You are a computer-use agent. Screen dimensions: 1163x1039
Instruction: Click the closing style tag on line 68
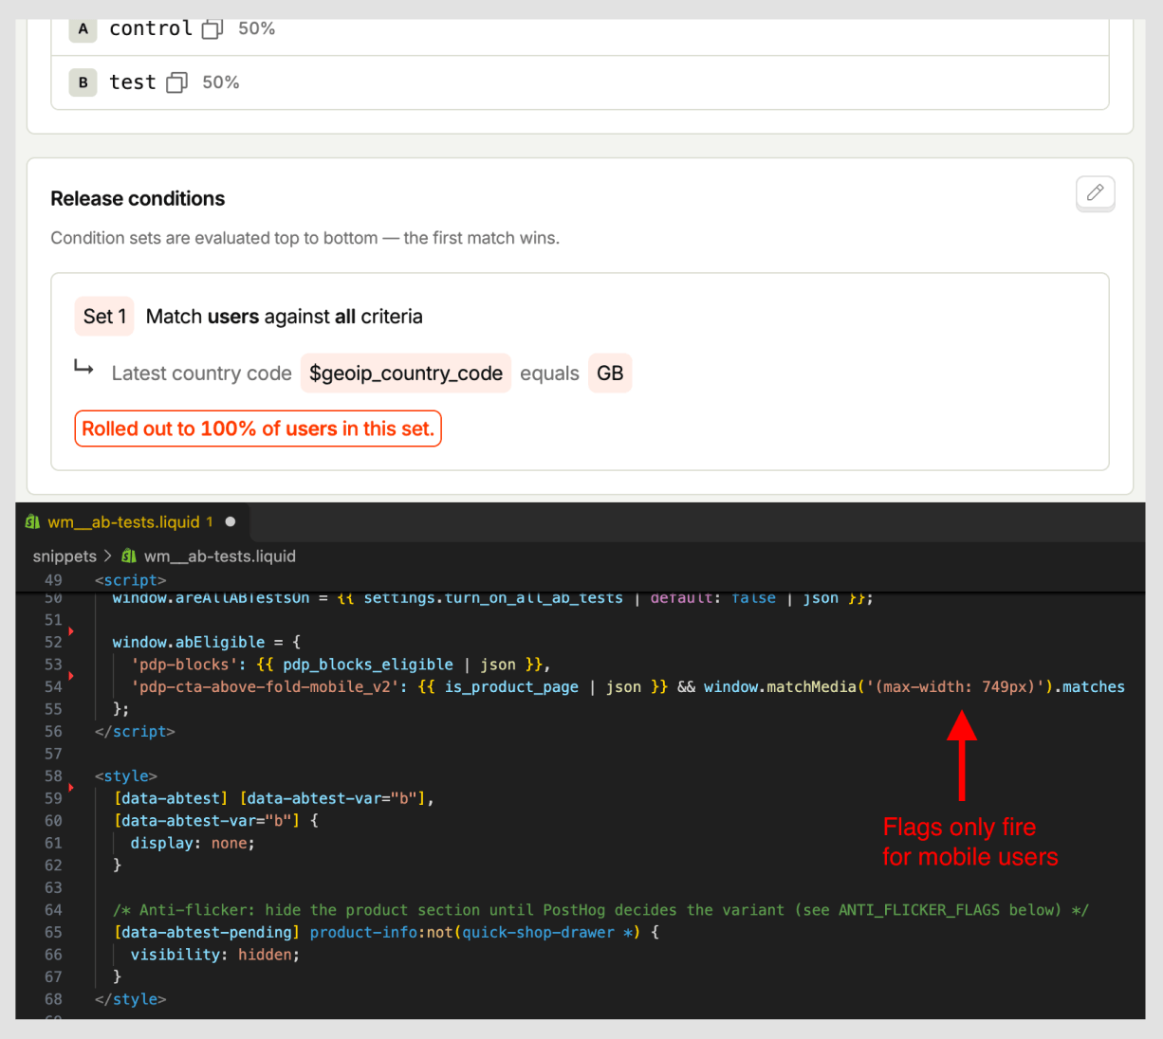point(130,999)
